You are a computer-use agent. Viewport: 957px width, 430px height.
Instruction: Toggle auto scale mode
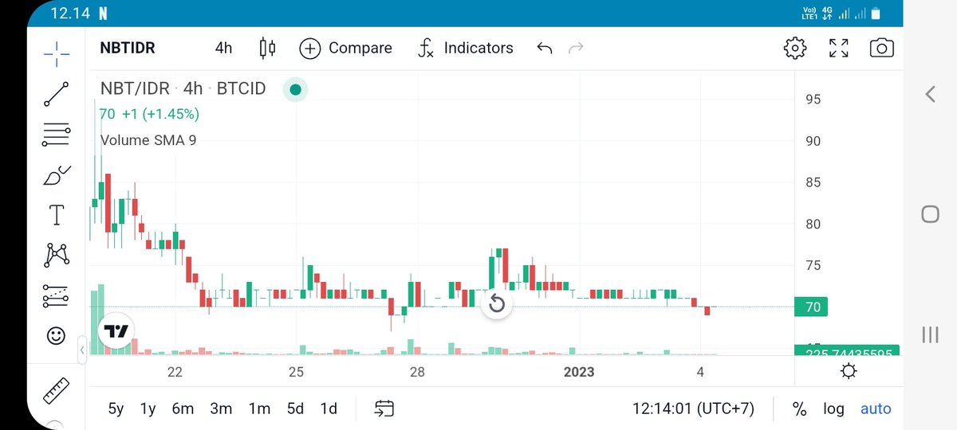876,408
